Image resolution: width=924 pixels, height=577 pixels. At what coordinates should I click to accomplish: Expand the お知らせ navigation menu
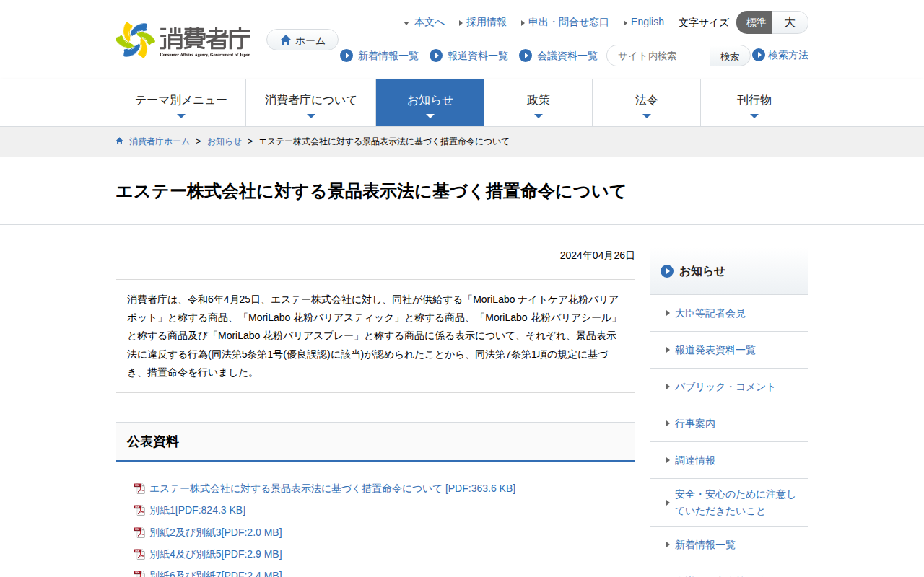click(430, 103)
